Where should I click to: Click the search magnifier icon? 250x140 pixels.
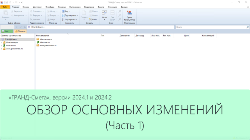coord(247,27)
